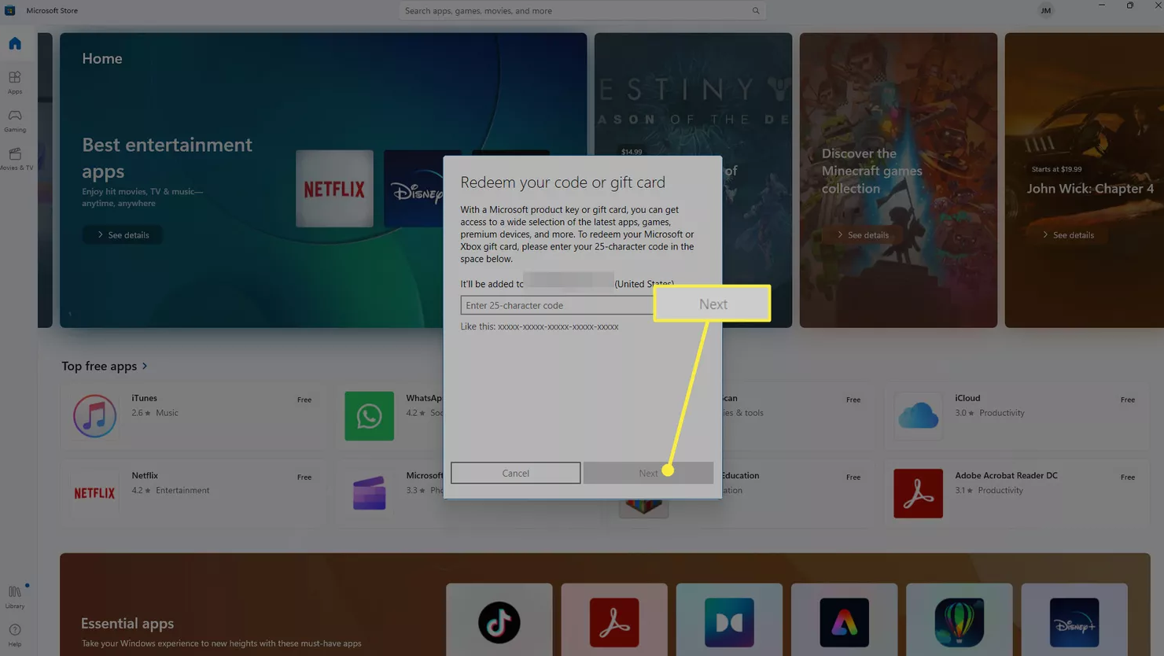Viewport: 1164px width, 656px height.
Task: Open the Dolby tile in Essential apps
Action: [x=729, y=621]
